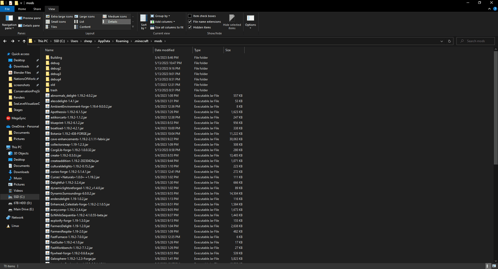
Task: Expand the address bar history dropdown
Action: (x=442, y=41)
